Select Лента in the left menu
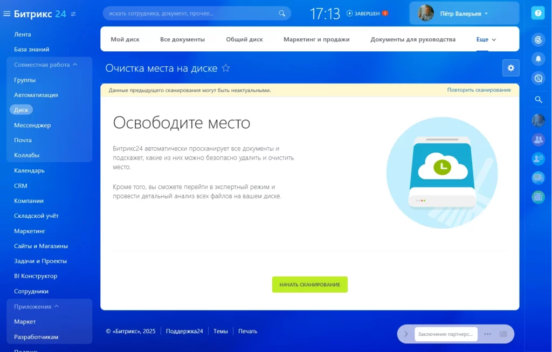Viewport: 552px width, 352px height. 24,34
